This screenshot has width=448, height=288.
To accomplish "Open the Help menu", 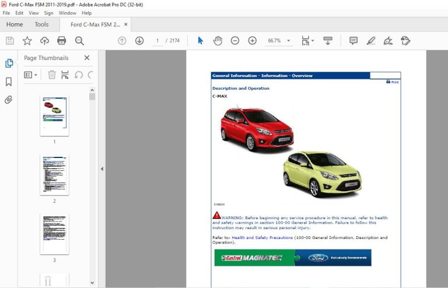I will (86, 13).
